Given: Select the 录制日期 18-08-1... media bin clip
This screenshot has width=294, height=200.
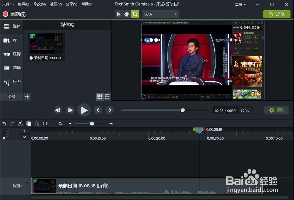Looking at the screenshot, I should click(46, 47).
